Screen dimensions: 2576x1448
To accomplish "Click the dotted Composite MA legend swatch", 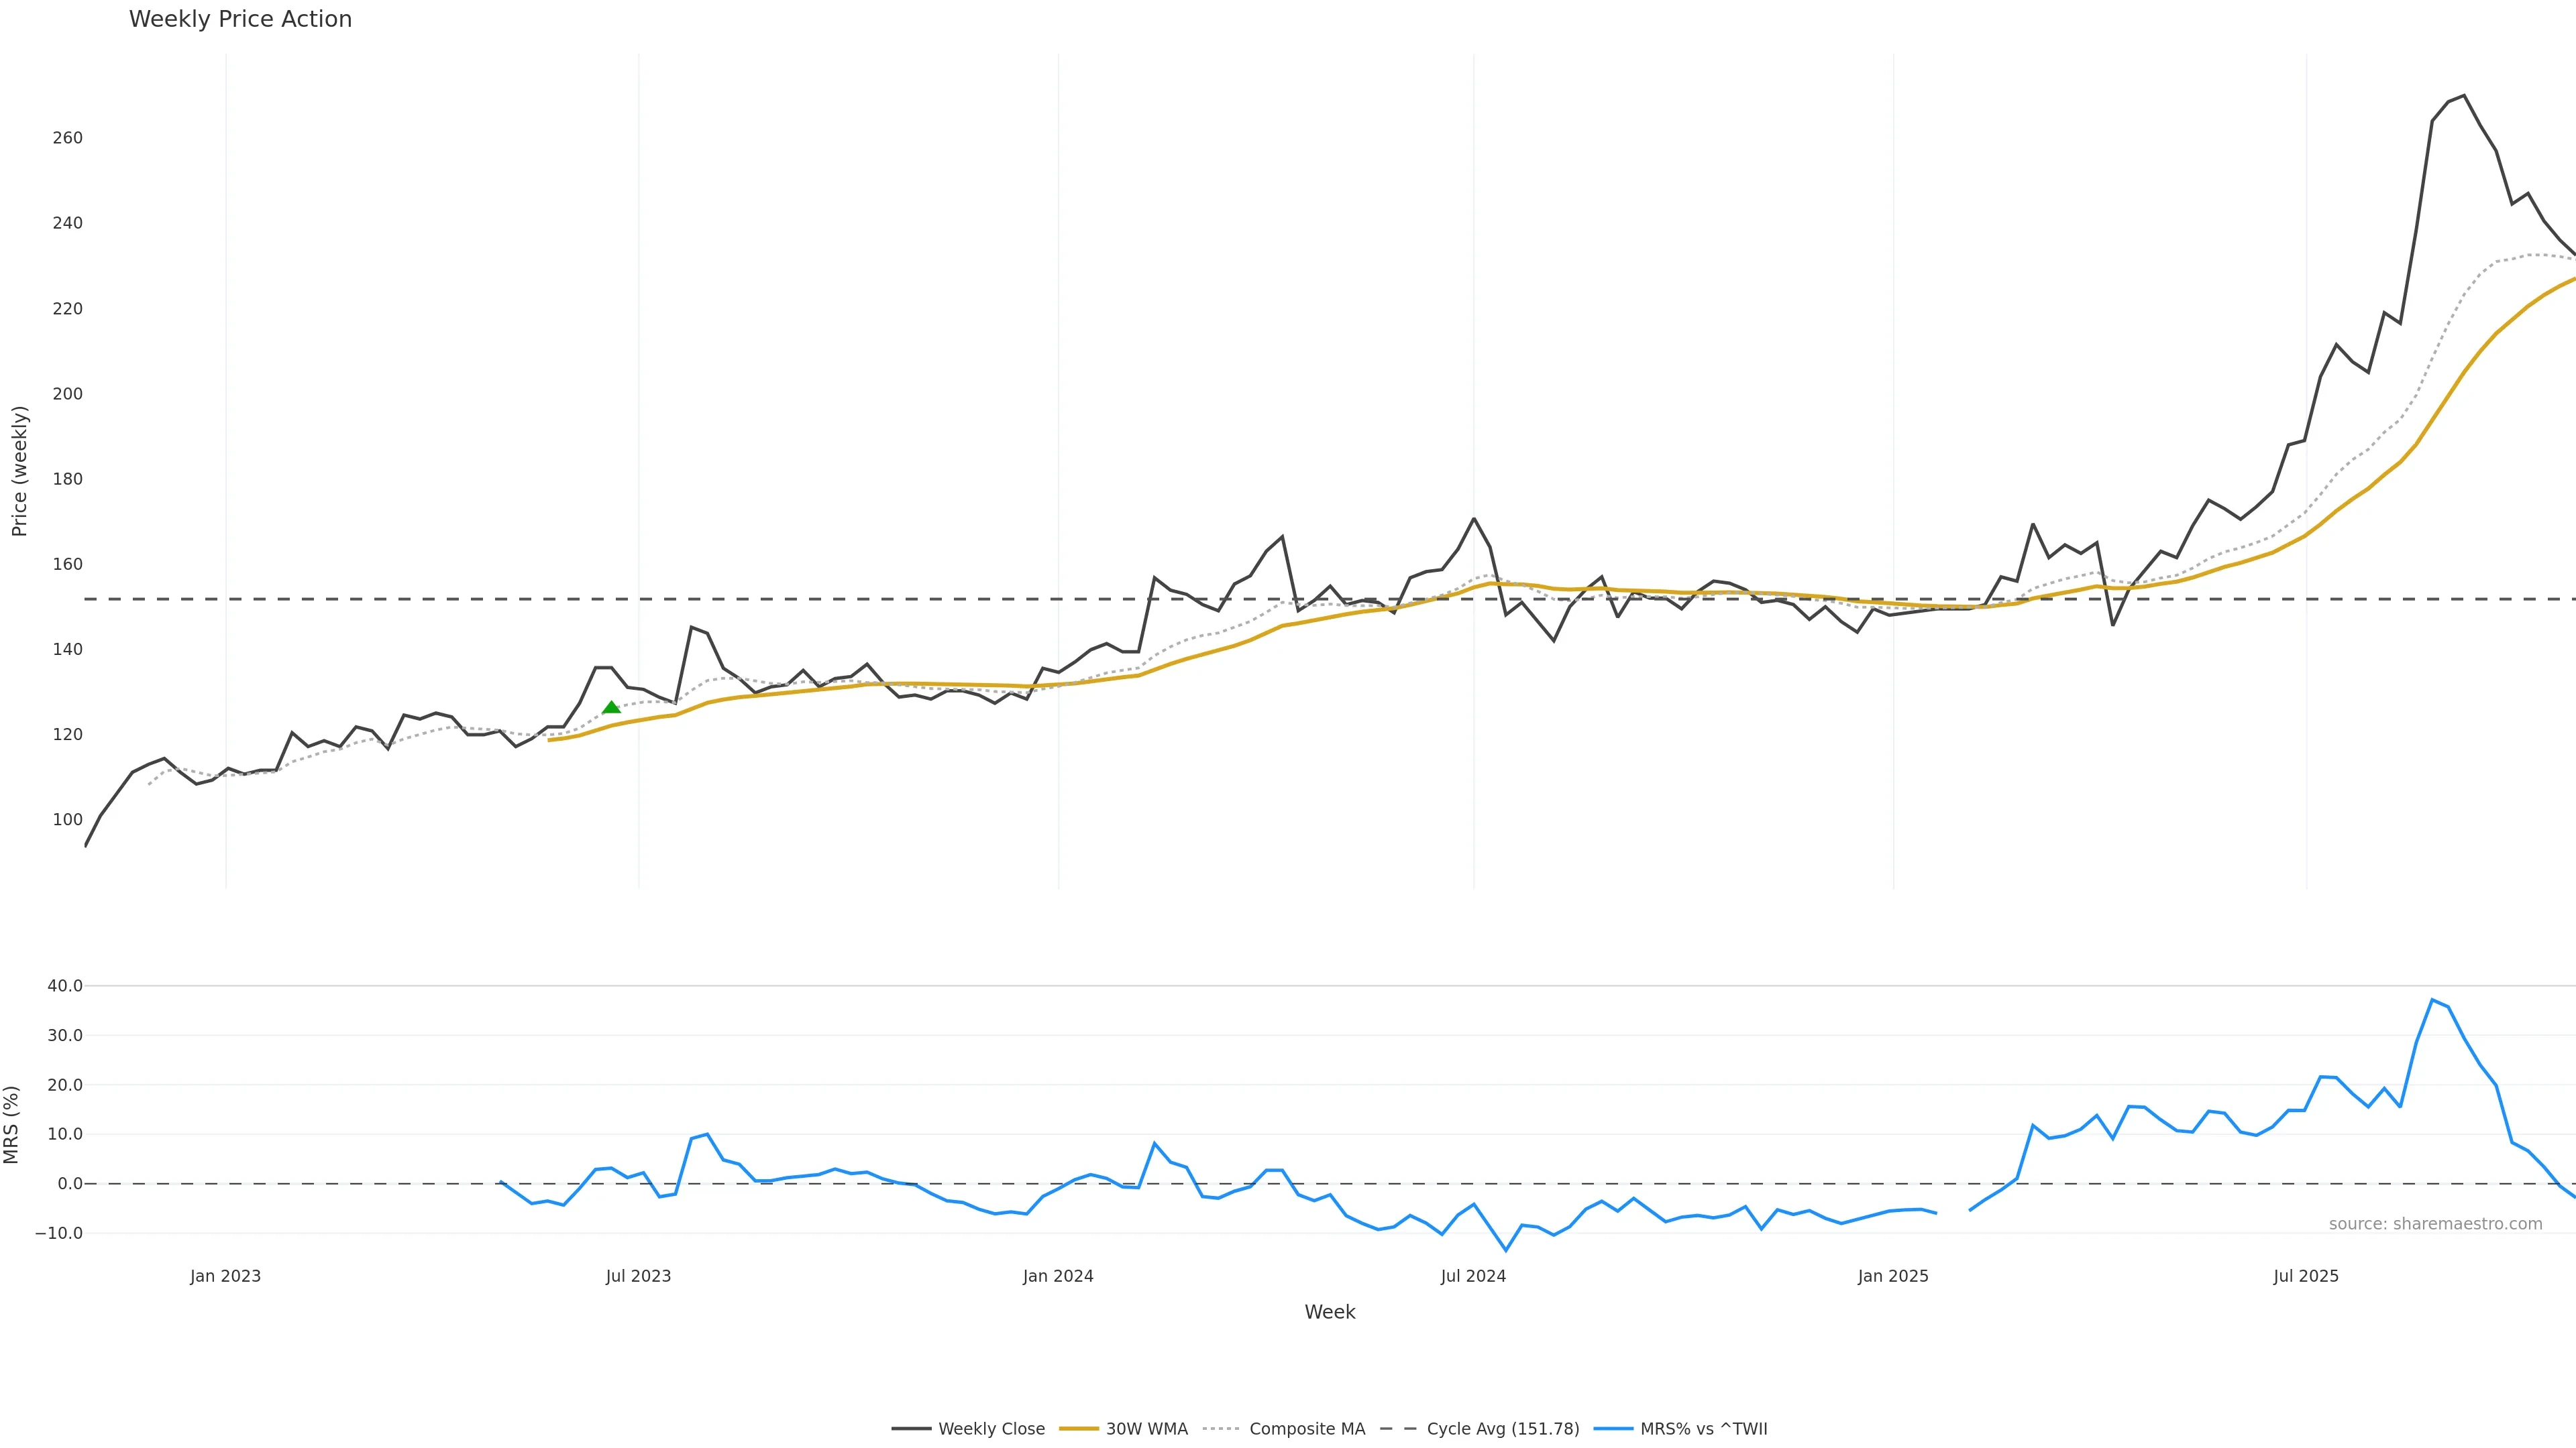I will [x=1221, y=1429].
